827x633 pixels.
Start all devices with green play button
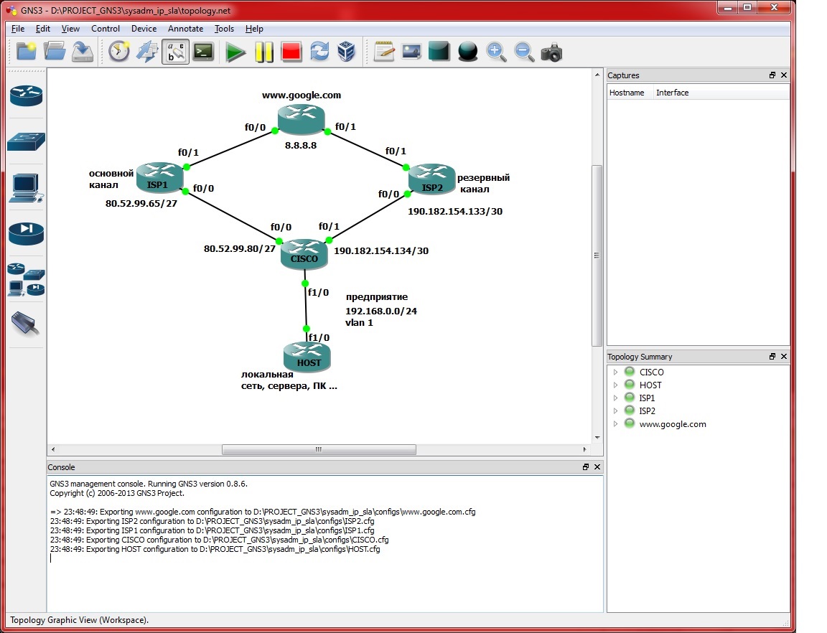[235, 52]
